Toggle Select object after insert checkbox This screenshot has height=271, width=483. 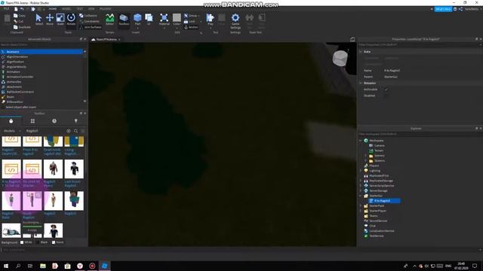tap(3, 107)
